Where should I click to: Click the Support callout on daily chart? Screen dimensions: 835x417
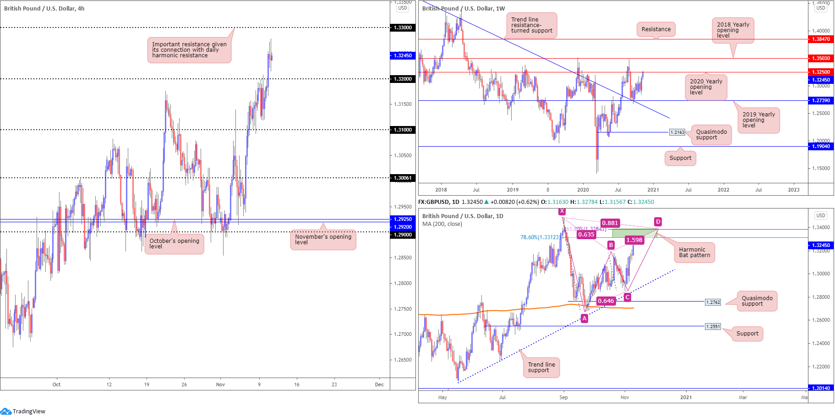pyautogui.click(x=747, y=334)
